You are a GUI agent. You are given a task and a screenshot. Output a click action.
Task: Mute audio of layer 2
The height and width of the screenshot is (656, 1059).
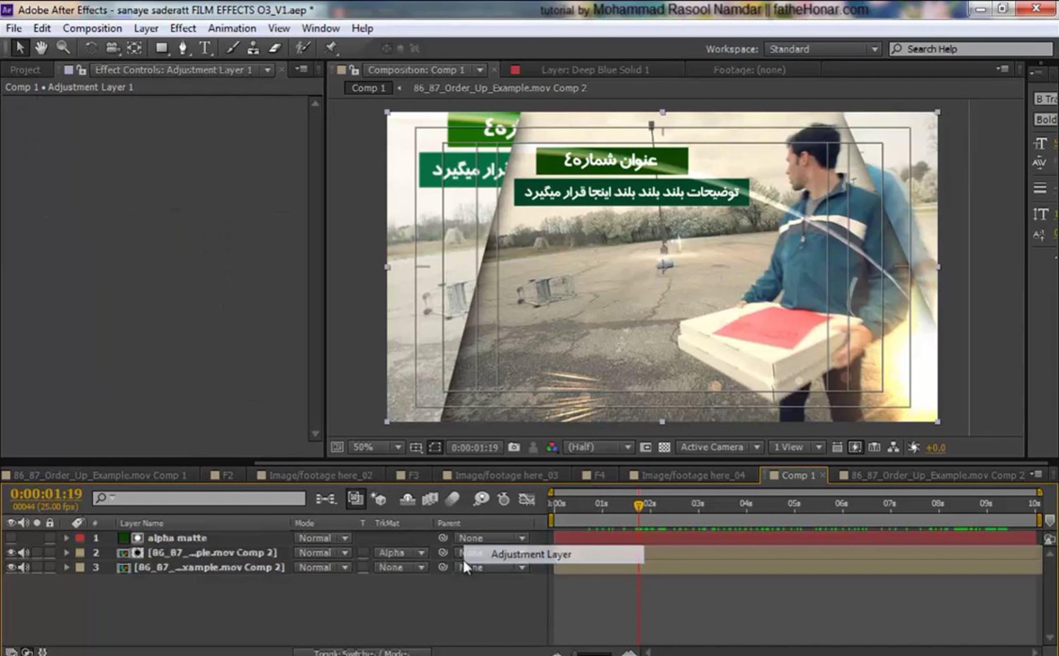[x=23, y=553]
